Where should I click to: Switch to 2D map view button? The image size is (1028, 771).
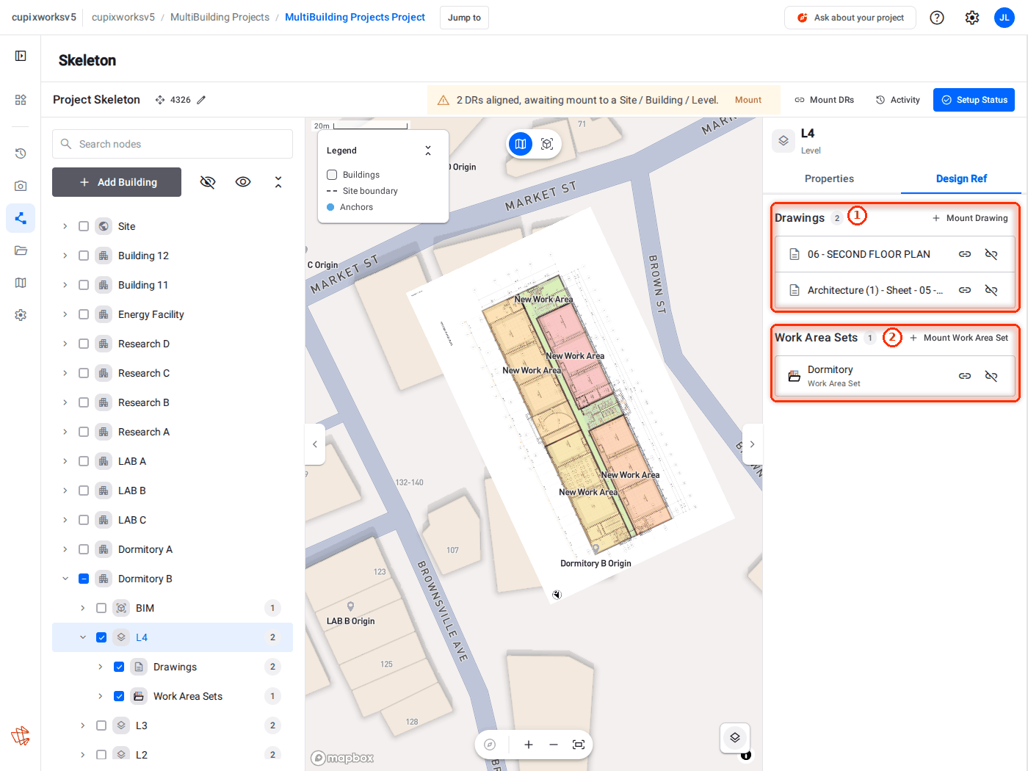[x=521, y=144]
